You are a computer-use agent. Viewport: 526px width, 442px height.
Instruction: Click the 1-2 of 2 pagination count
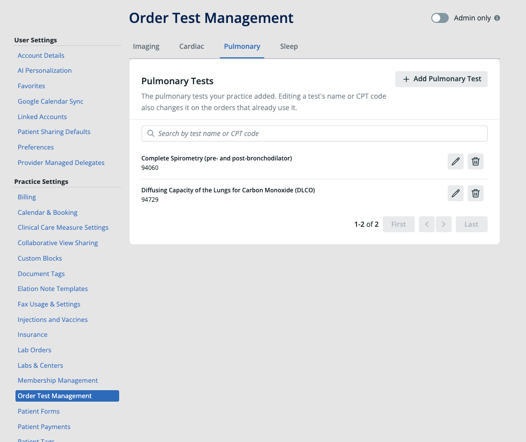[366, 224]
